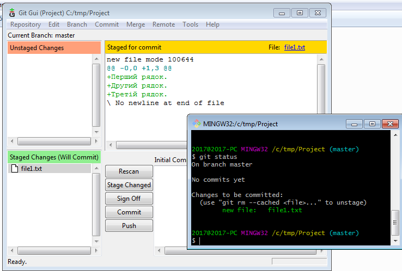The width and height of the screenshot is (402, 271).
Task: Click the MINGW32 terminal title bar icon
Action: coord(197,124)
